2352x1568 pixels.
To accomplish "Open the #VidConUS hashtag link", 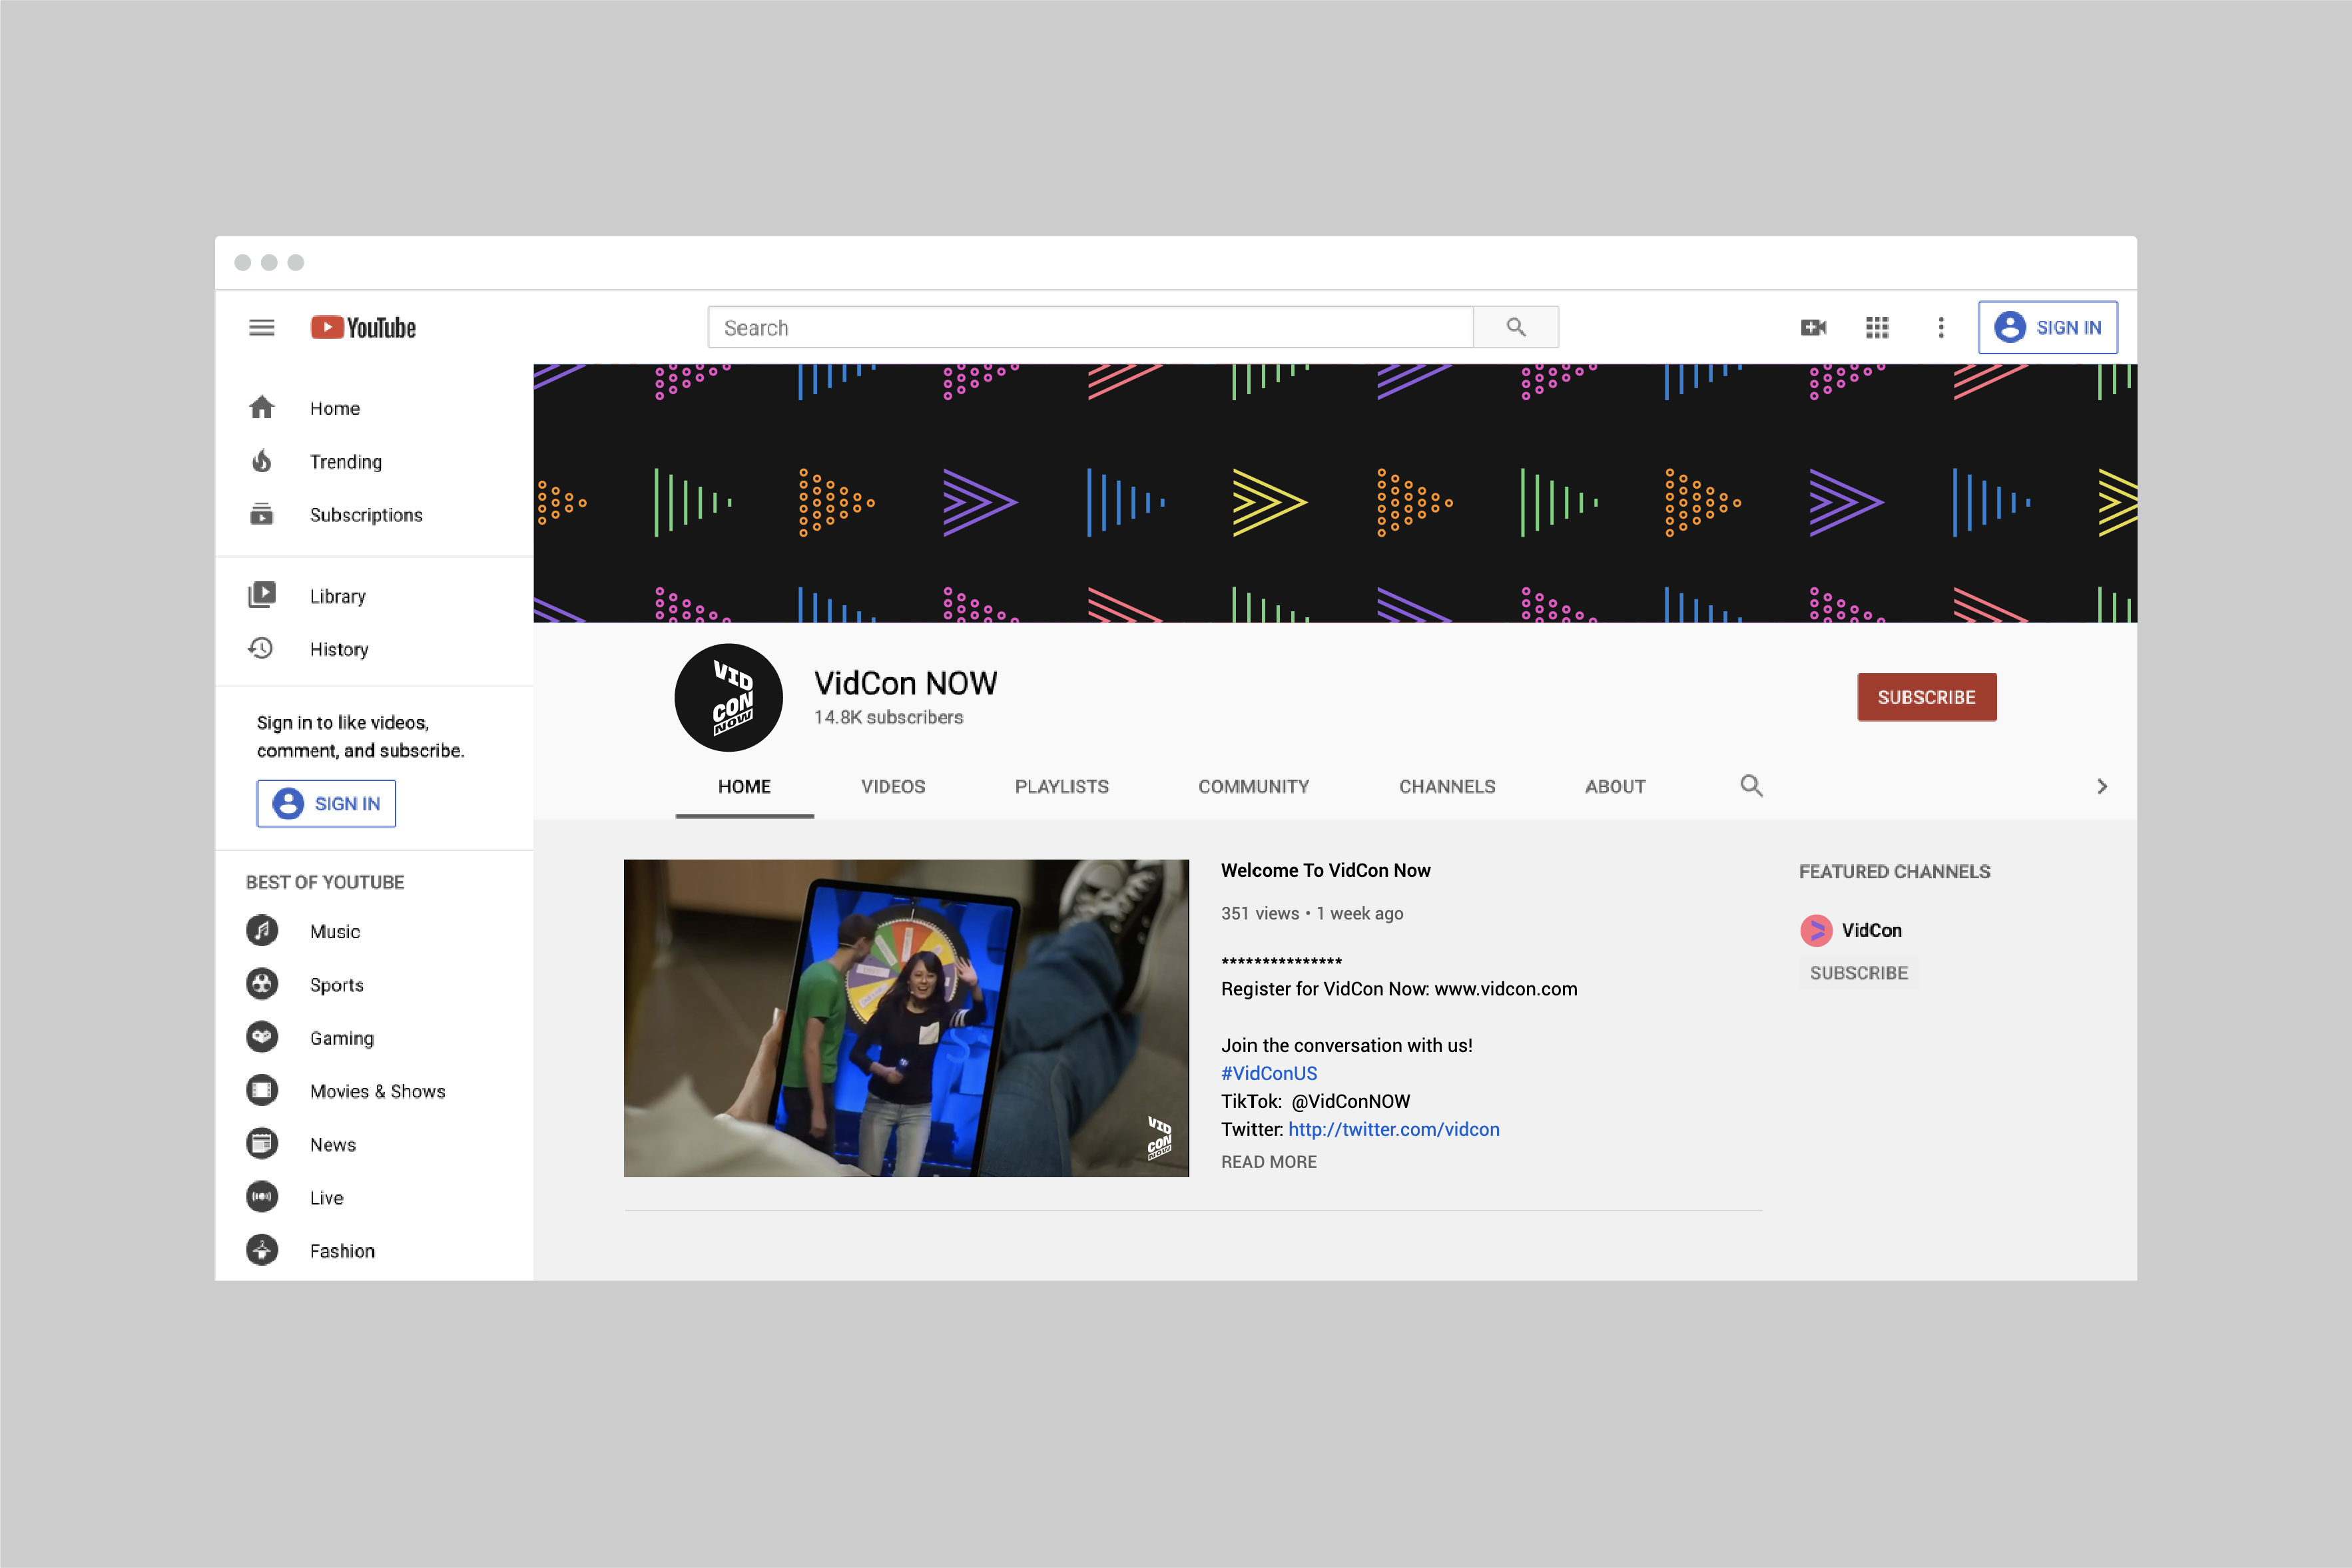I will (x=1269, y=1073).
